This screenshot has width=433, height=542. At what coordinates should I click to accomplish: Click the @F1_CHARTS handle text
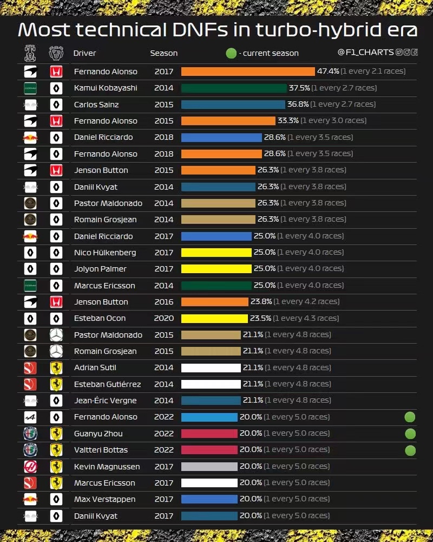click(366, 52)
